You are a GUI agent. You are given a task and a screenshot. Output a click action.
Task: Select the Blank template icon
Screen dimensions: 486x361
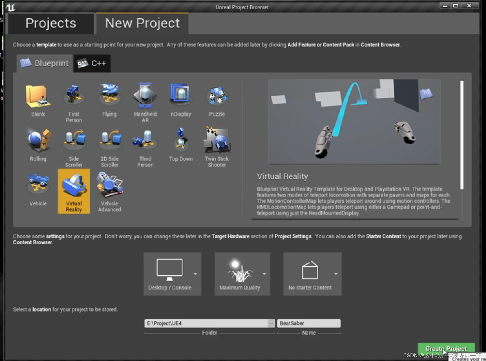tap(38, 96)
